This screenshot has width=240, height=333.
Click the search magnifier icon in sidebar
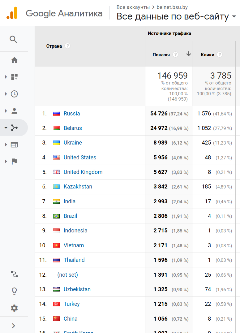coord(13,39)
